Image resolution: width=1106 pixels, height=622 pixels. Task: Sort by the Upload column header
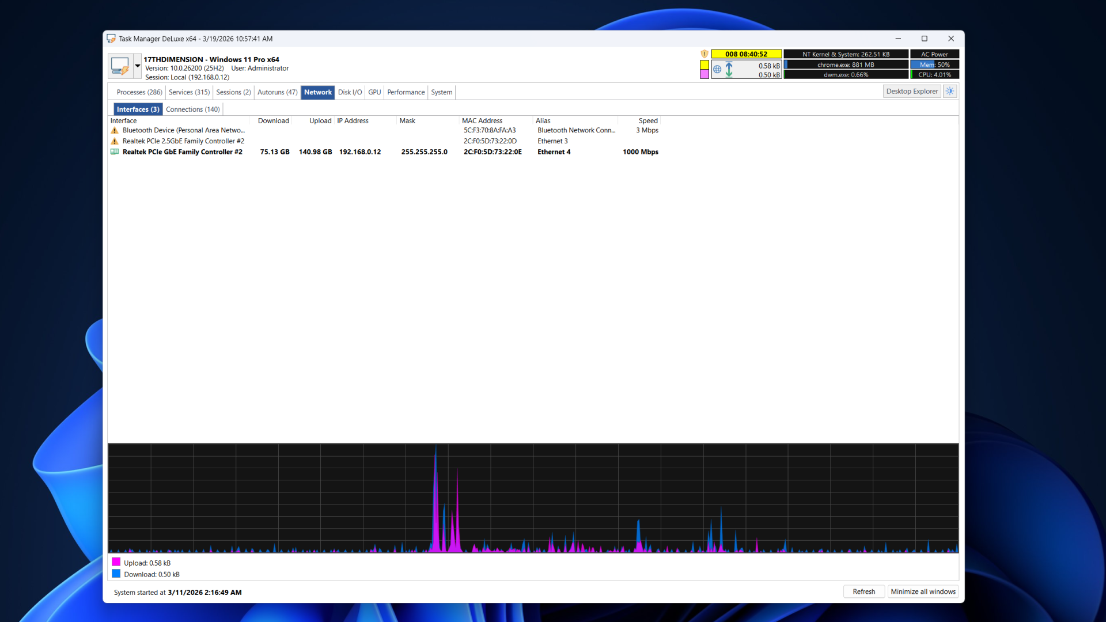tap(313, 121)
